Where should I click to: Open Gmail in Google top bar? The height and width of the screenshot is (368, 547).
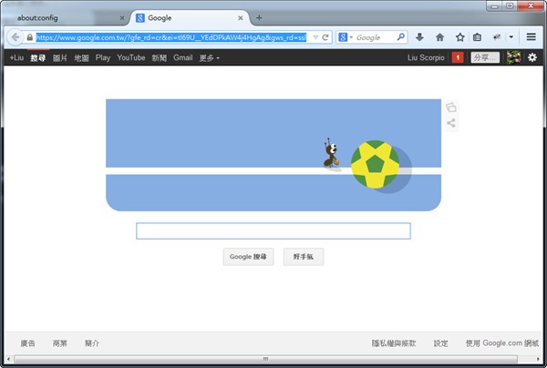183,58
